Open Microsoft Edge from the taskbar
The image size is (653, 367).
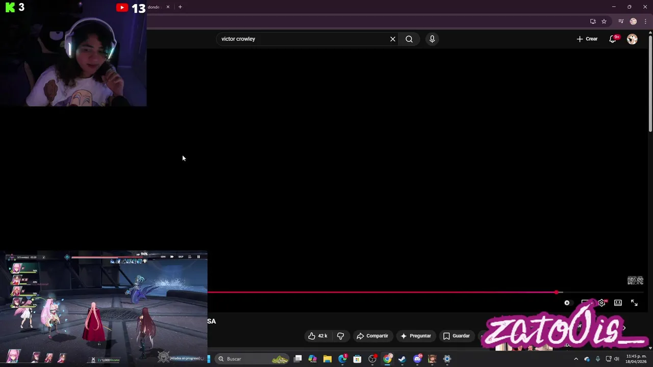pos(342,359)
